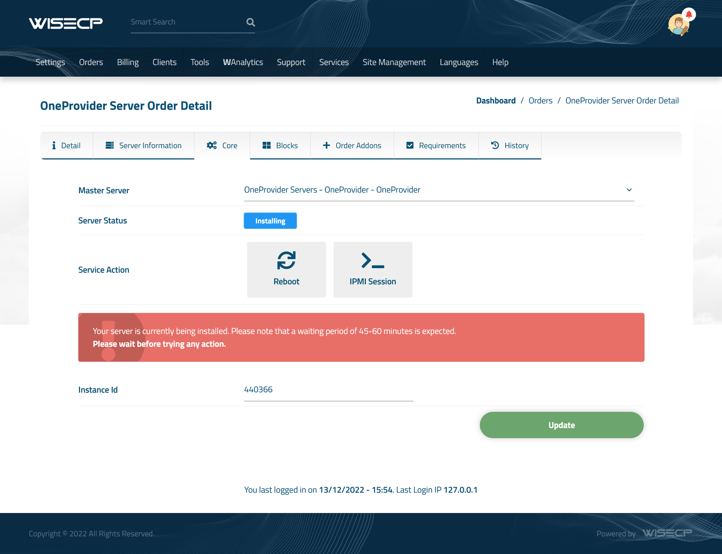Go to Orders via breadcrumb
This screenshot has width=722, height=554.
click(x=540, y=101)
